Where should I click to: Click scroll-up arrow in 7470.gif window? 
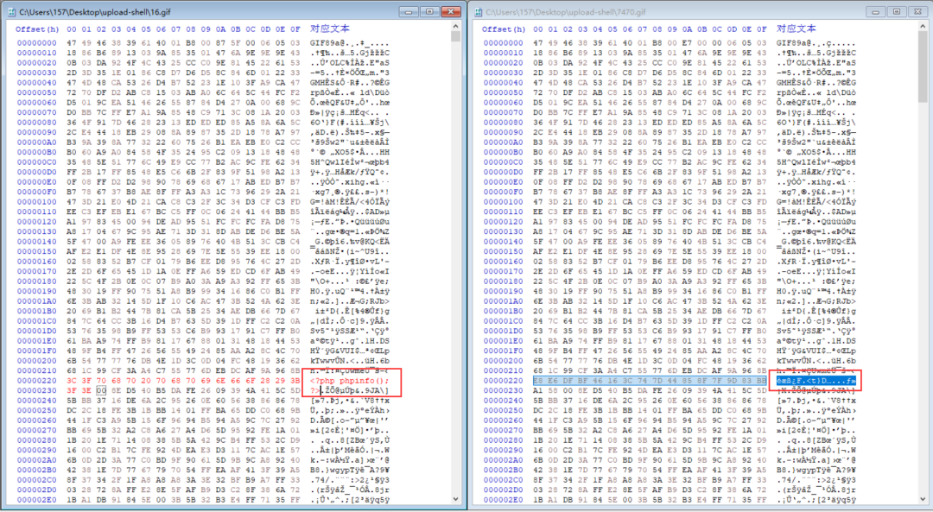point(923,28)
